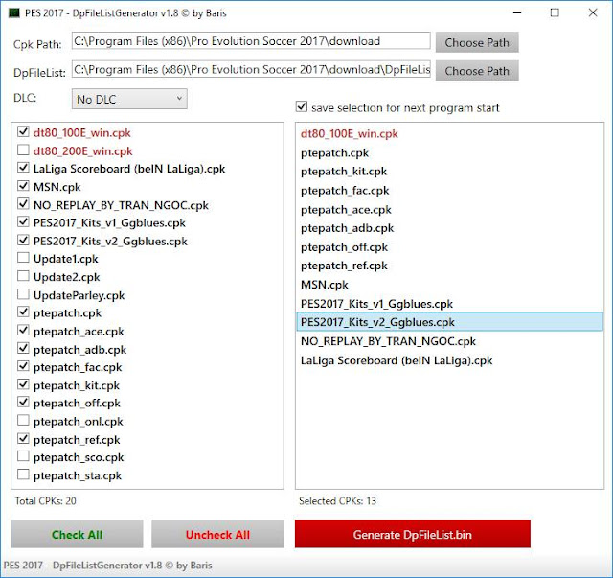Click Generate DpFileList.bin button
Image resolution: width=613 pixels, height=578 pixels.
413,534
